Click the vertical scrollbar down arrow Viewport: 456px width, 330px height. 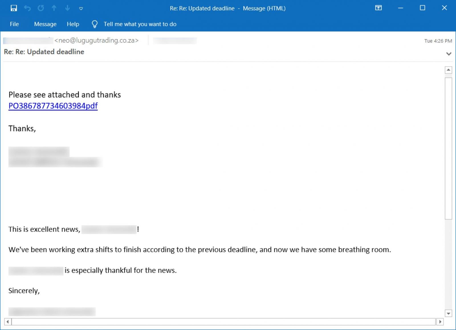[448, 314]
